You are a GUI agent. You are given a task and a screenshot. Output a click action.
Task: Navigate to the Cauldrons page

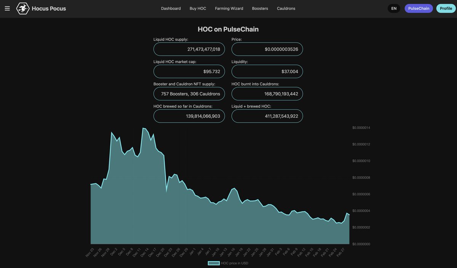click(286, 8)
